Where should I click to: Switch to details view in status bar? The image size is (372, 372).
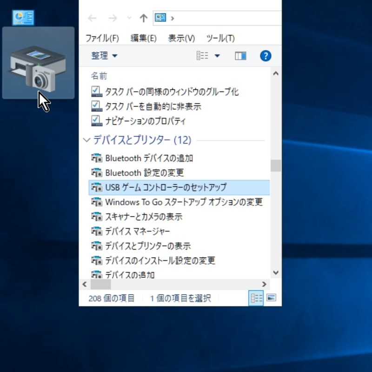256,298
